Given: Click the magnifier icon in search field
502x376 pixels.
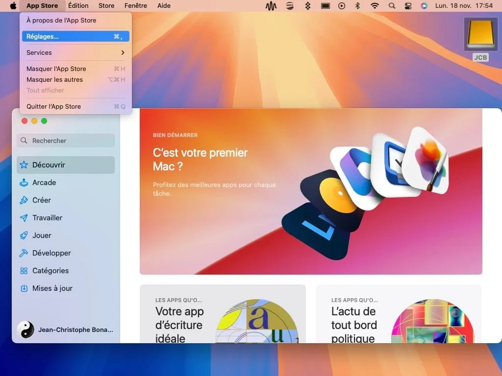Looking at the screenshot, I should 24,141.
